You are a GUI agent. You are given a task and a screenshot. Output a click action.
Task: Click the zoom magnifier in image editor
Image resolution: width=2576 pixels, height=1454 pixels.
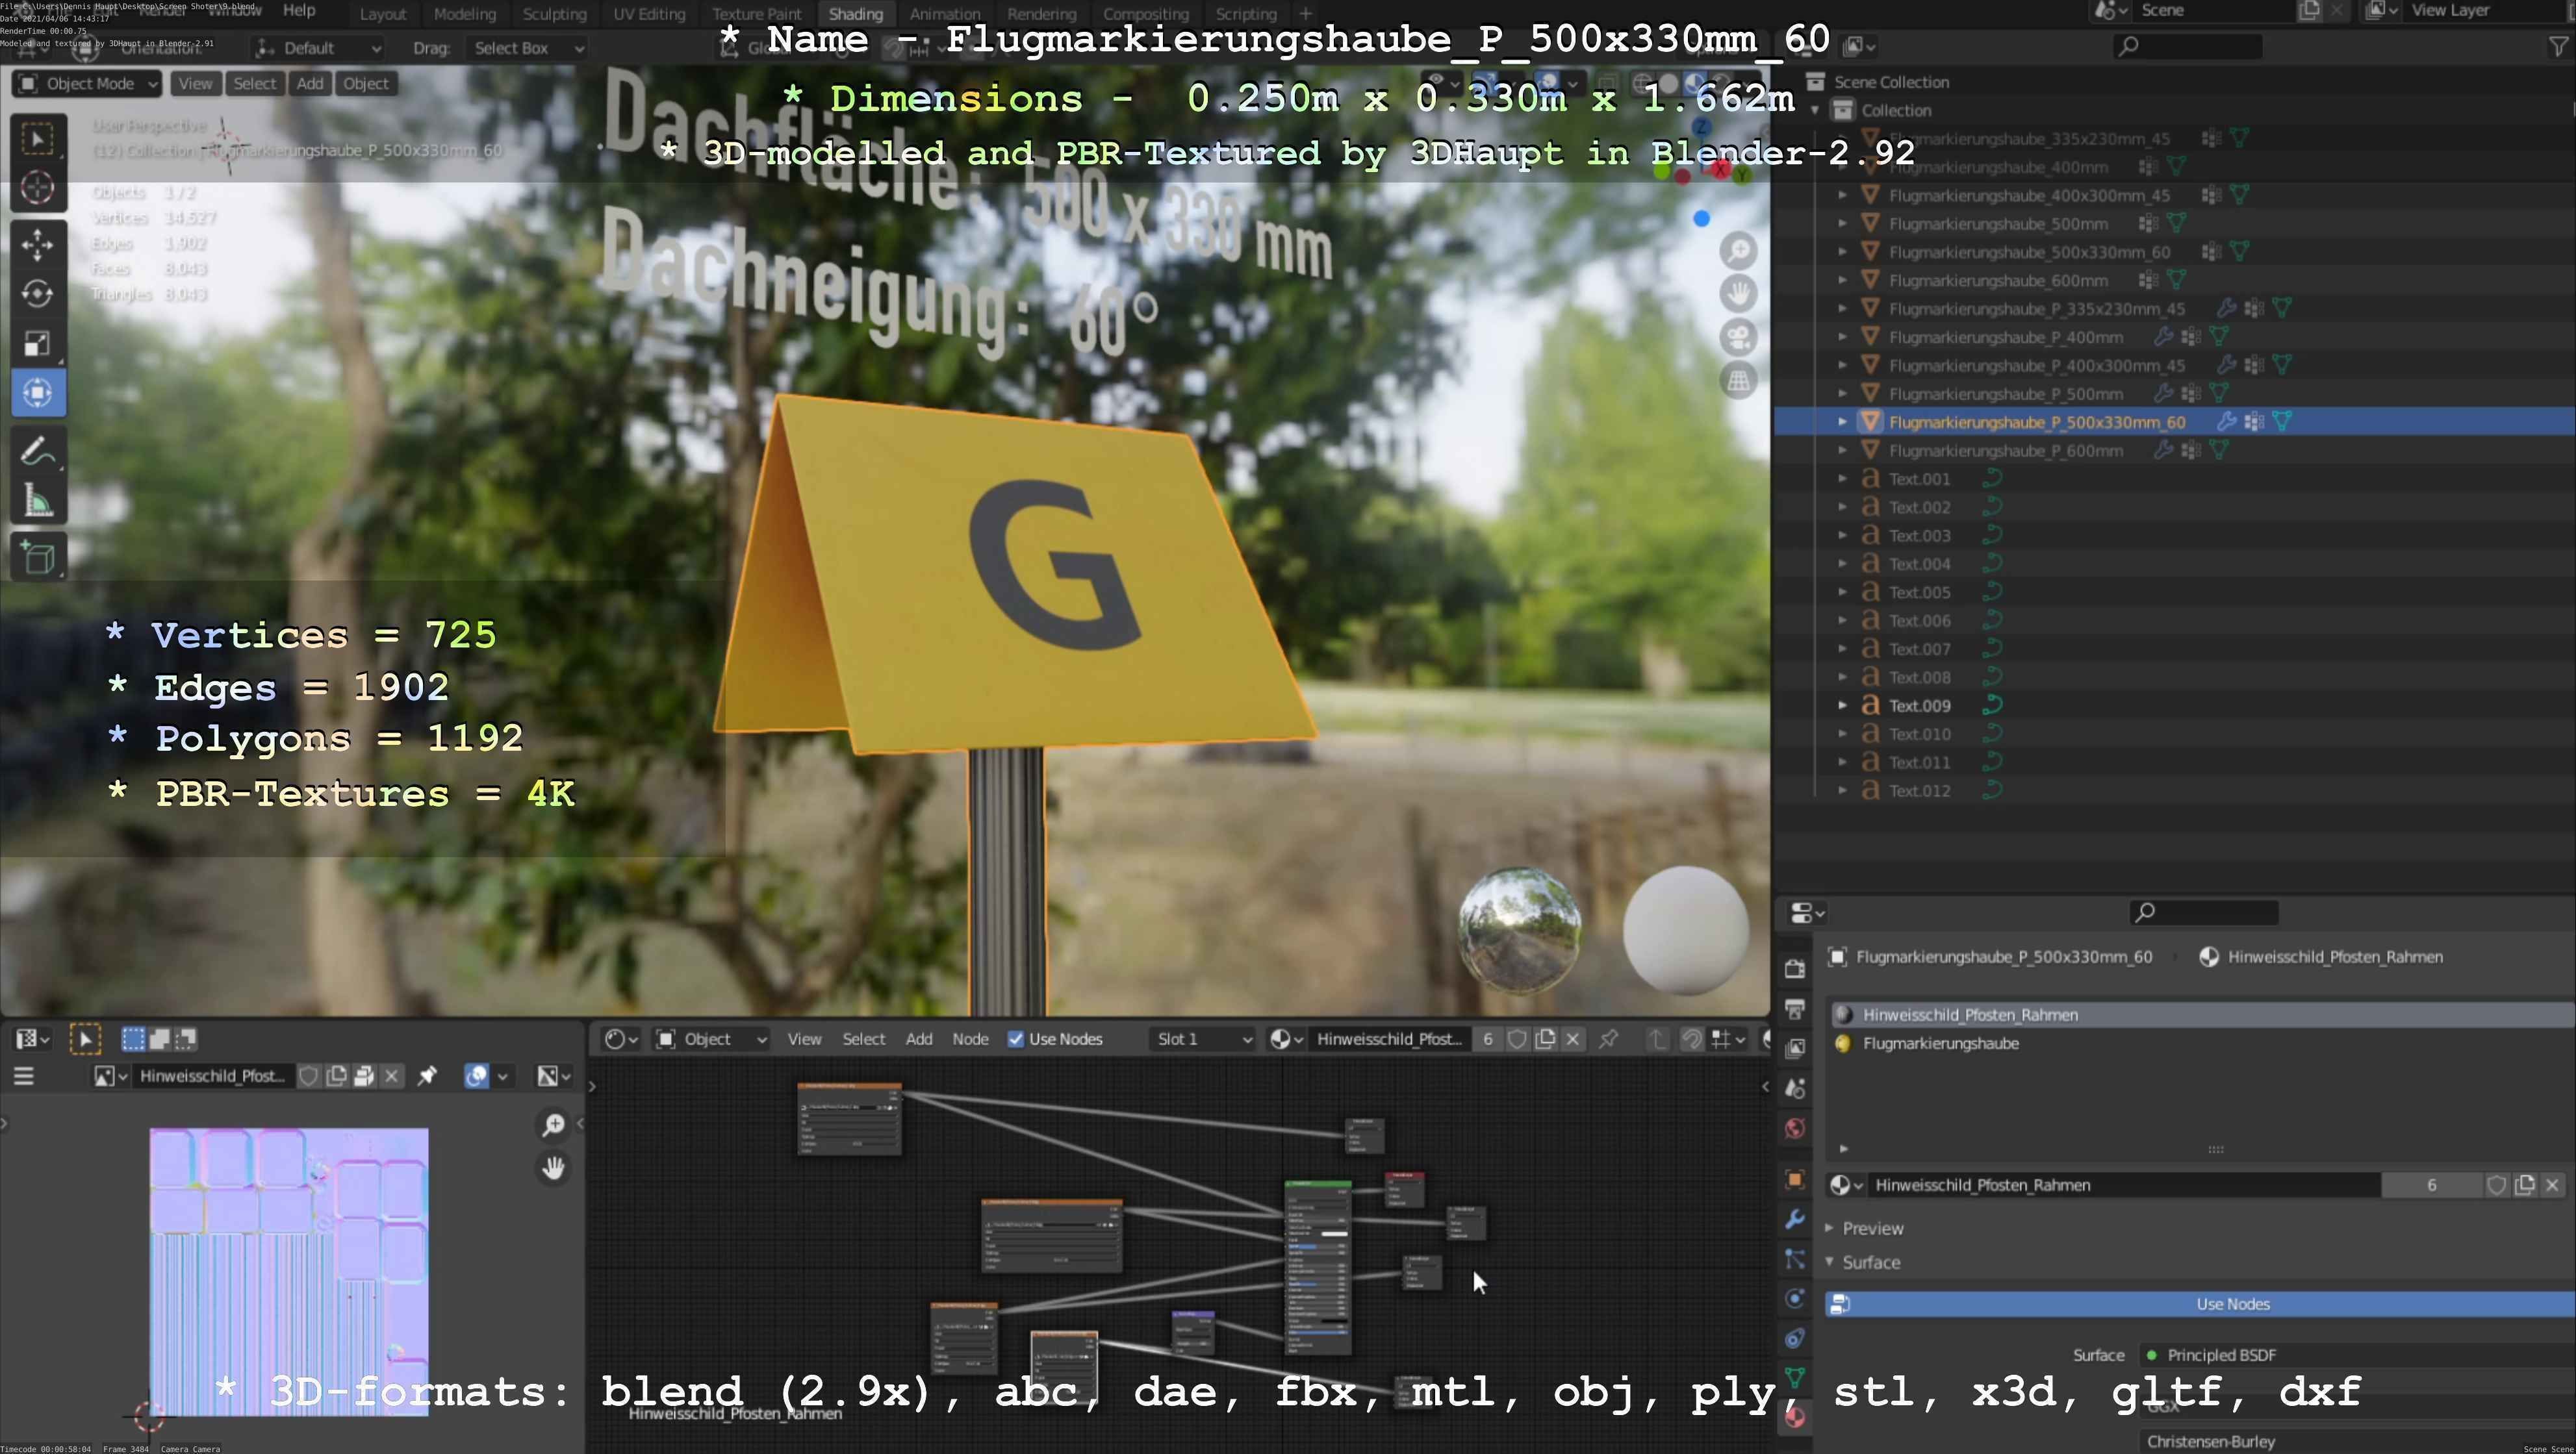553,1125
